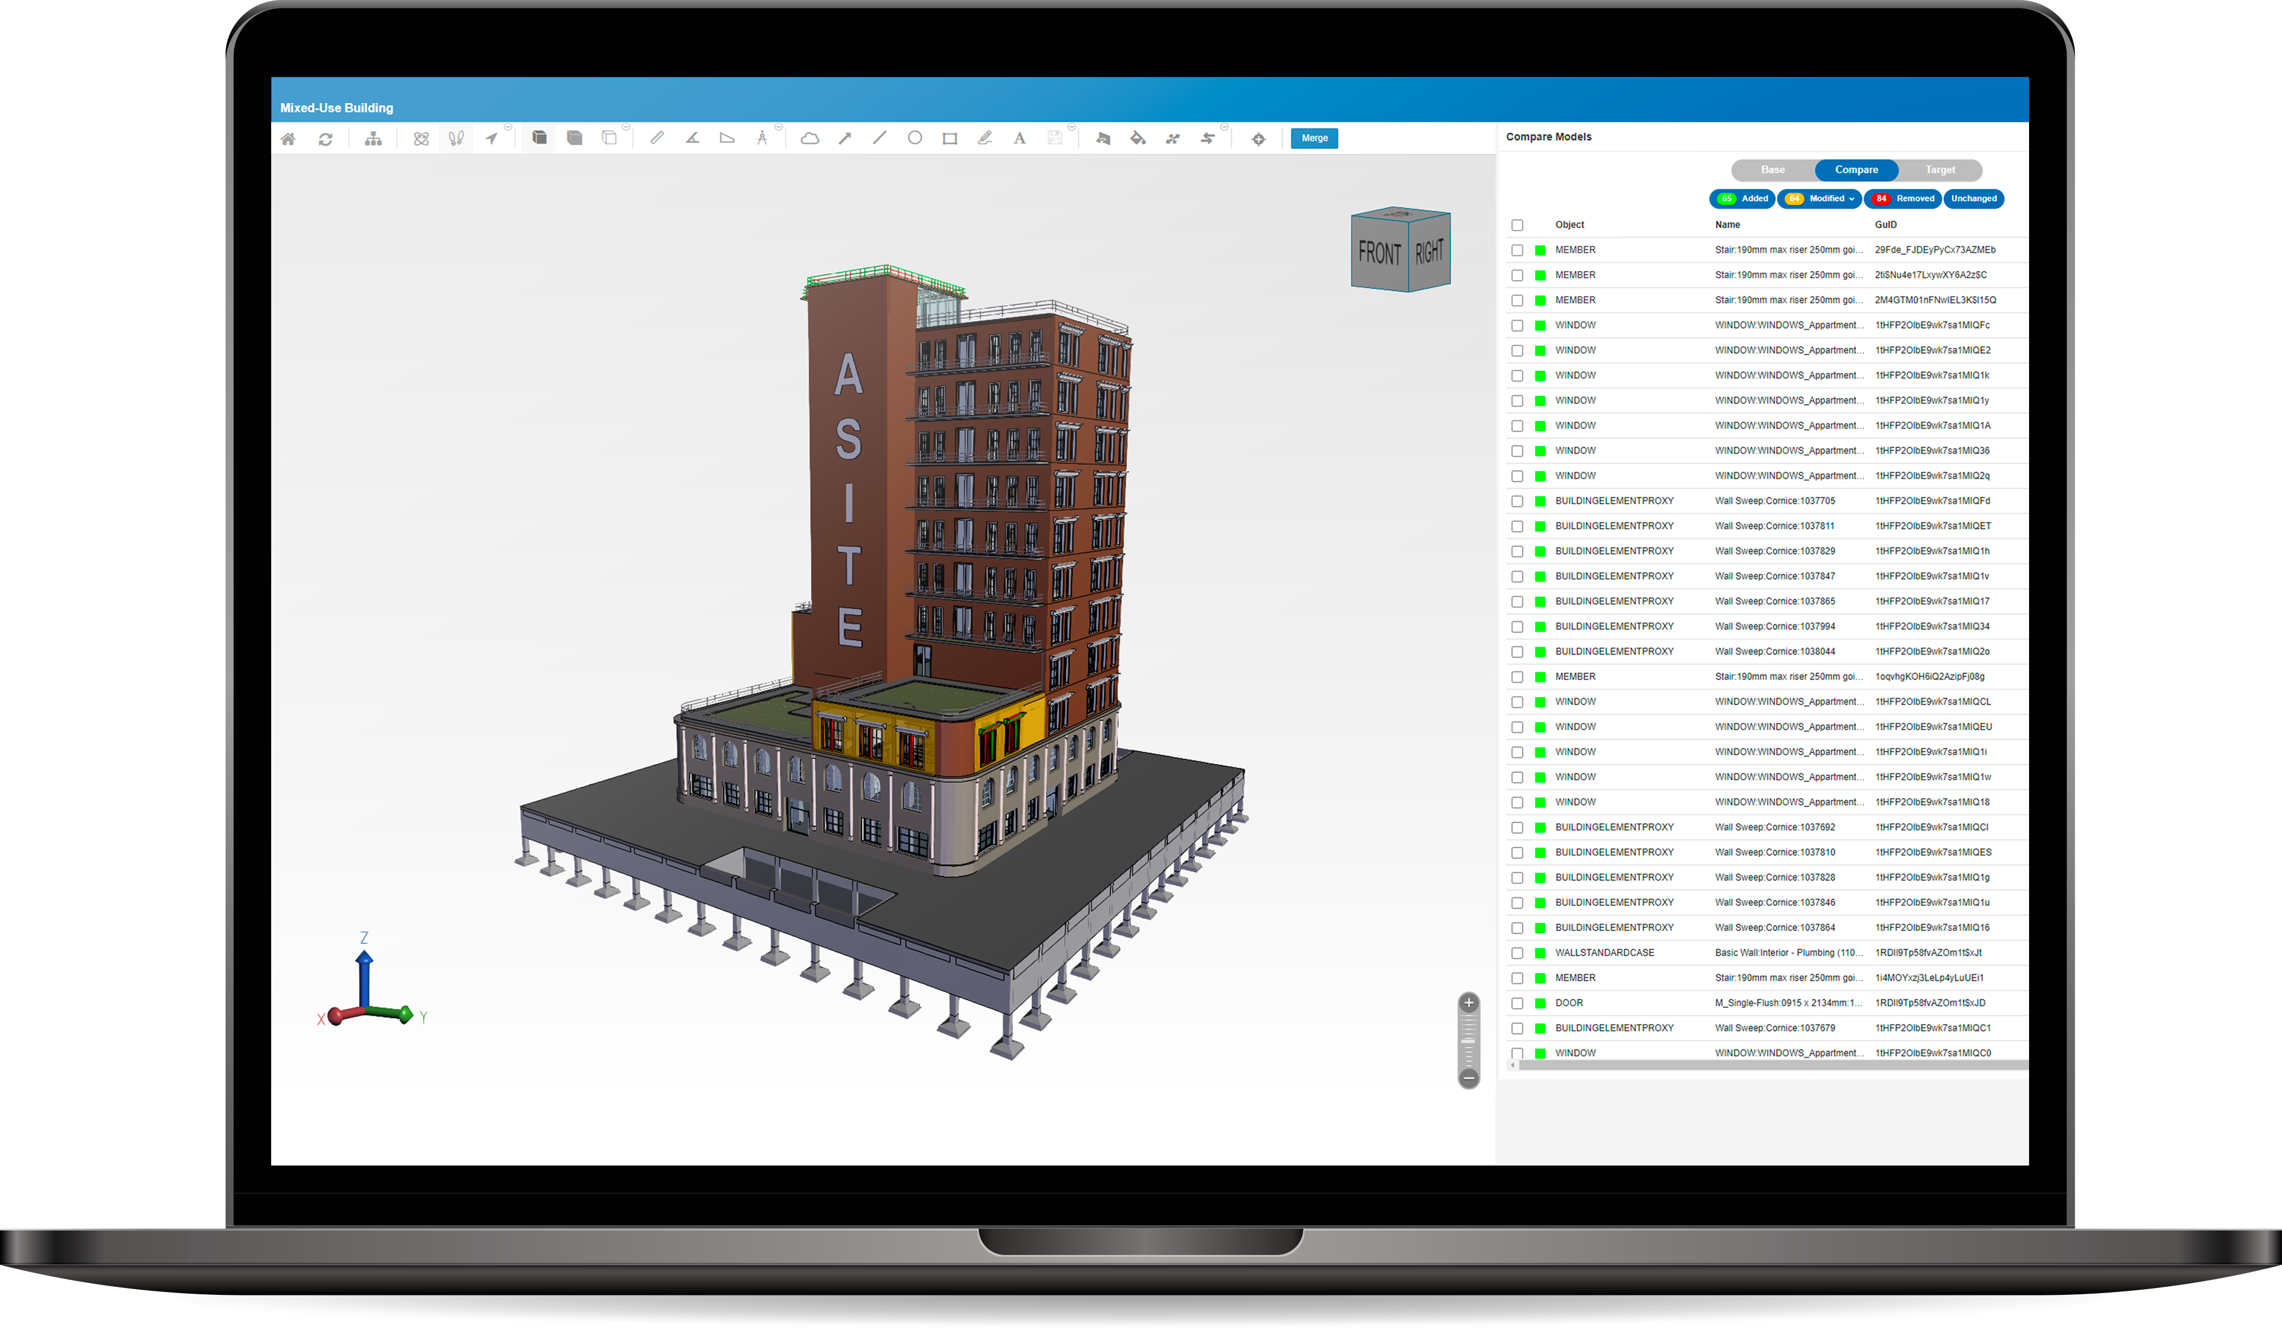This screenshot has height=1329, width=2282.
Task: Click the Home view icon
Action: (288, 138)
